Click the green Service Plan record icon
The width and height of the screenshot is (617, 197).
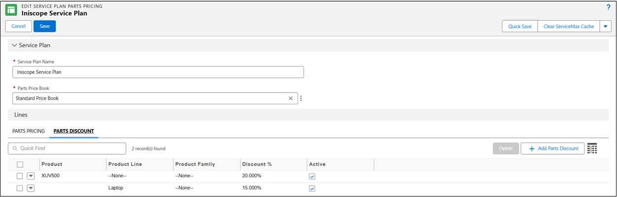11,10
